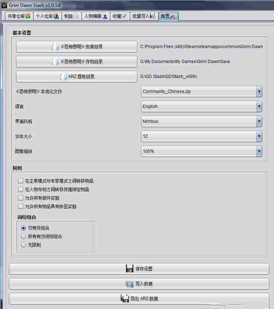Click the 保存设置 button
274x309 pixels.
tap(139, 269)
